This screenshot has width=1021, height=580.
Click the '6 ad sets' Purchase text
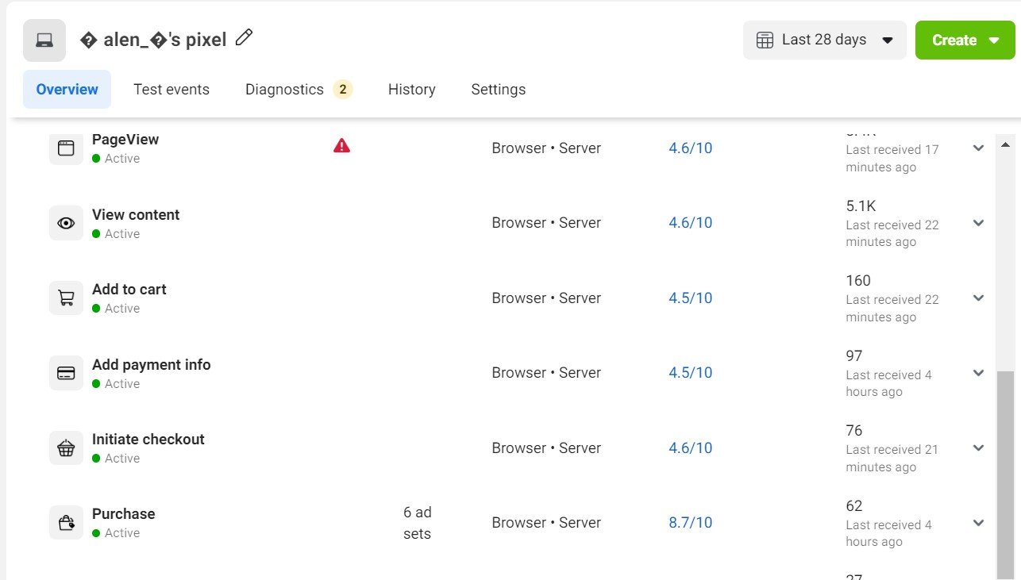(x=417, y=523)
